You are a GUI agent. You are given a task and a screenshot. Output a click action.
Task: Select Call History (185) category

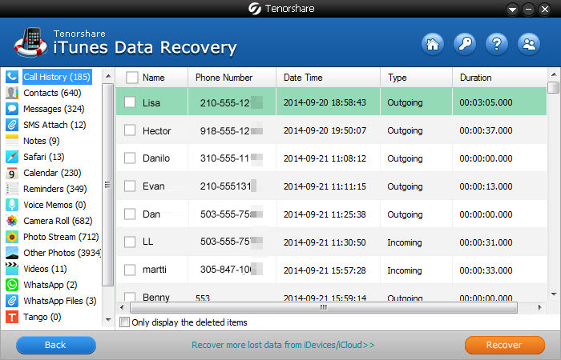click(57, 77)
